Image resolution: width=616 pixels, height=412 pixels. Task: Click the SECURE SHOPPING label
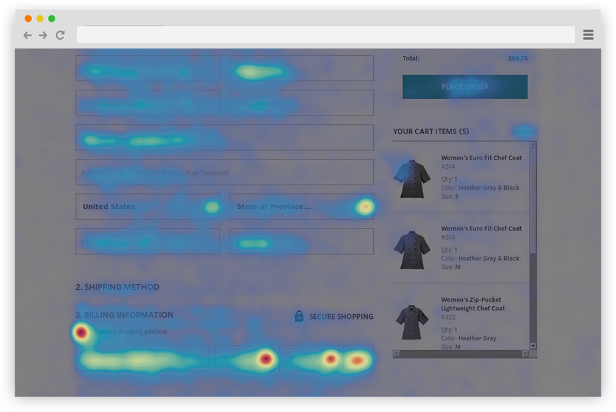coord(341,317)
